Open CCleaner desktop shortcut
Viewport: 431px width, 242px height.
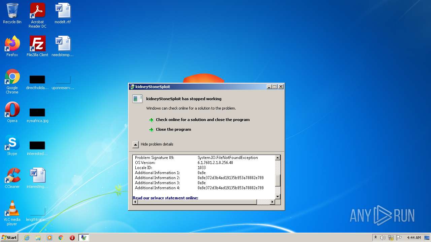tap(12, 178)
